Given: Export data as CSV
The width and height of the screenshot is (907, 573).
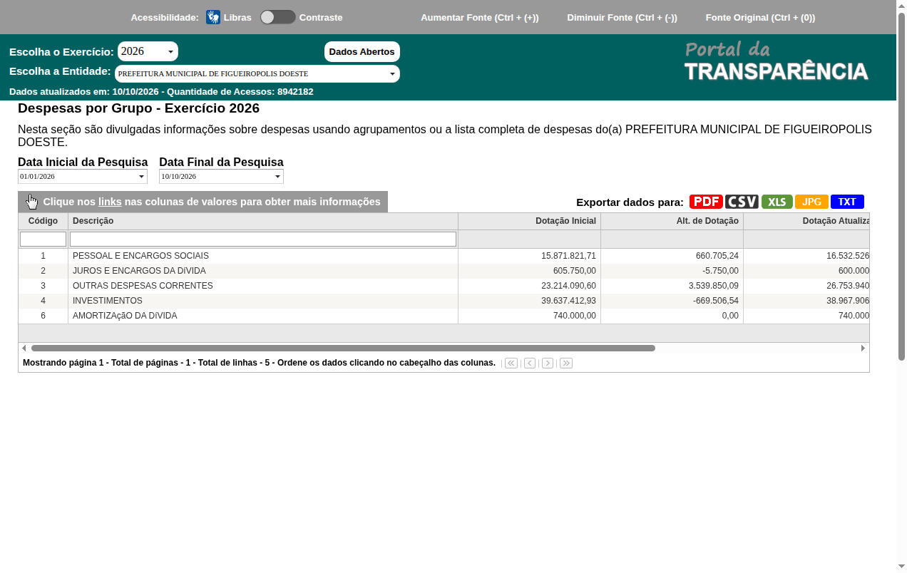Looking at the screenshot, I should click(742, 202).
